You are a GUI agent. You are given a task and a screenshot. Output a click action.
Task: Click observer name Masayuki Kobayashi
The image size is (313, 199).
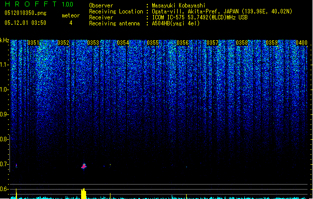tap(179, 5)
